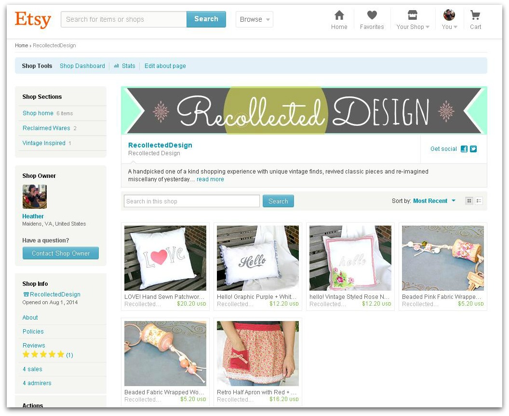The height and width of the screenshot is (416, 509).
Task: Click Contact Shop Owner button
Action: (61, 253)
